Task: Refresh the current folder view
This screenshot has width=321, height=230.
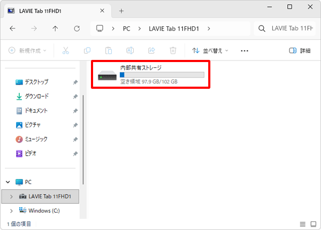Action: click(x=77, y=28)
